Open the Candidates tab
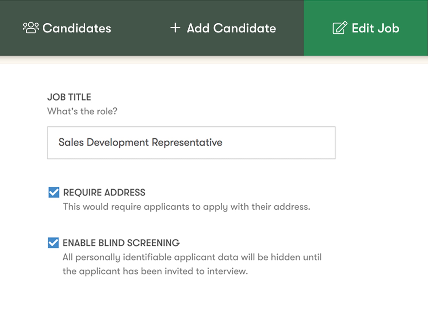This screenshot has height=321, width=428. click(67, 28)
